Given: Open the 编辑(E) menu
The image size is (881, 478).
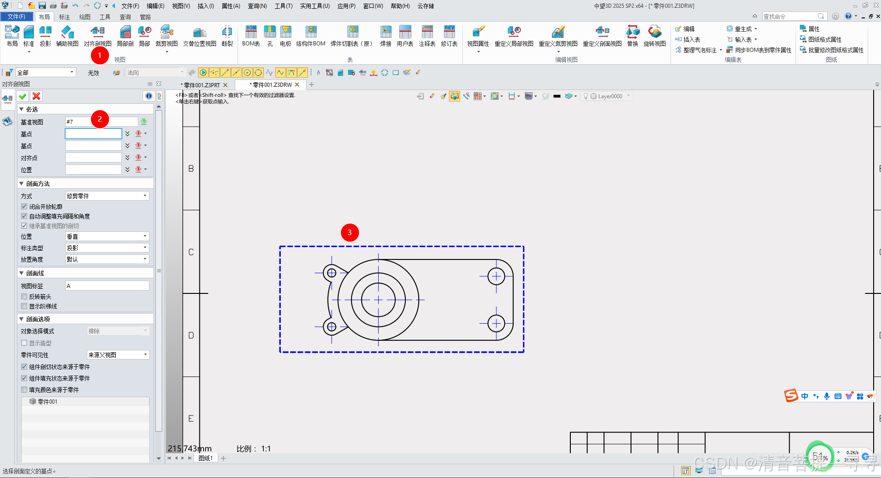Looking at the screenshot, I should [x=155, y=6].
